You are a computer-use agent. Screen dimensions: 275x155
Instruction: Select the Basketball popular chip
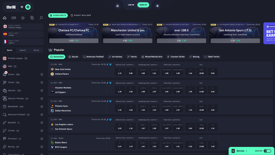point(57,57)
